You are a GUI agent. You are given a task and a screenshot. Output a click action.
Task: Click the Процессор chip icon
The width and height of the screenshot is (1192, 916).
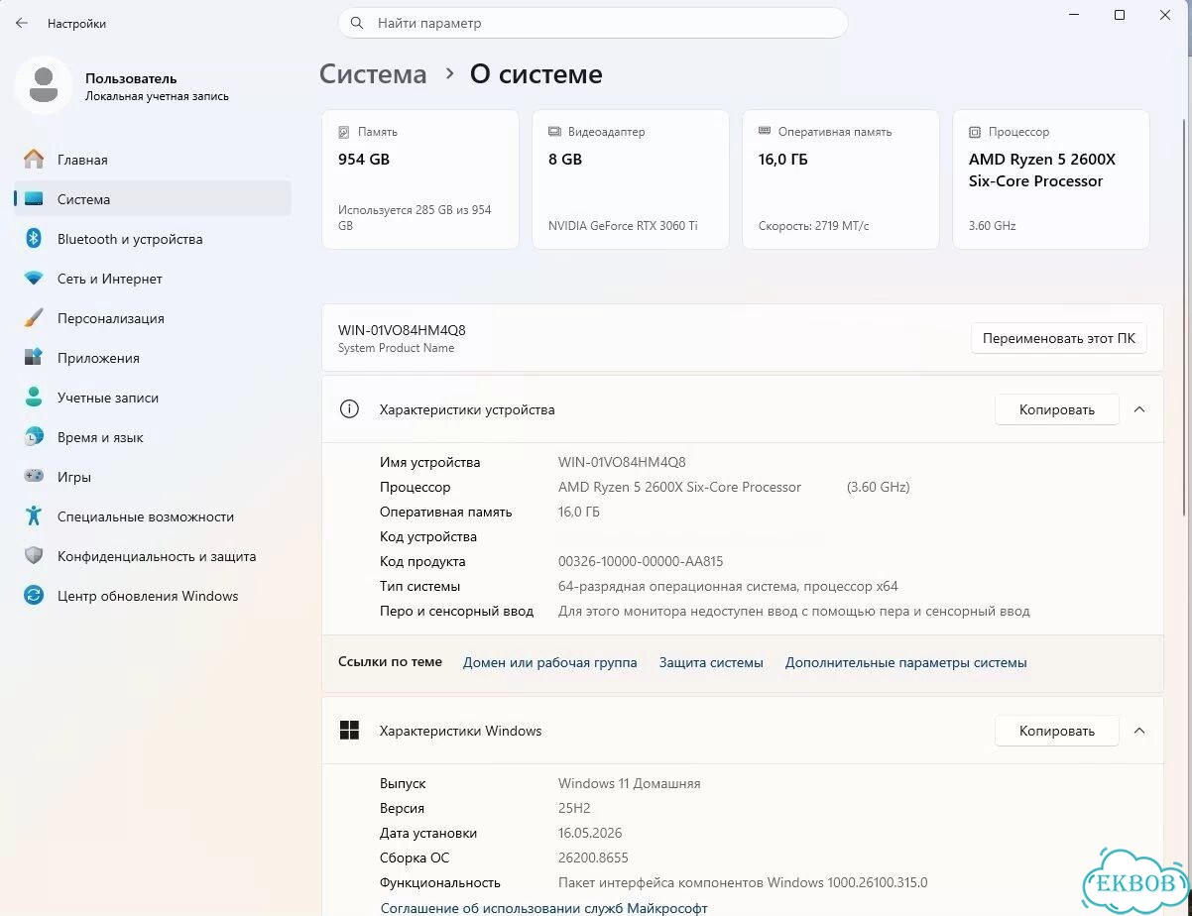point(975,132)
